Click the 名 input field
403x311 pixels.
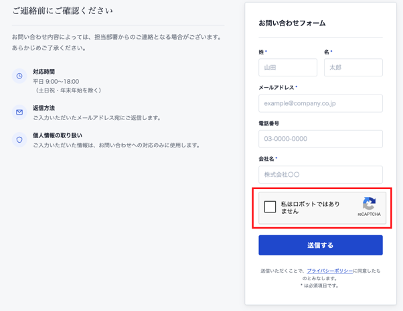click(353, 68)
